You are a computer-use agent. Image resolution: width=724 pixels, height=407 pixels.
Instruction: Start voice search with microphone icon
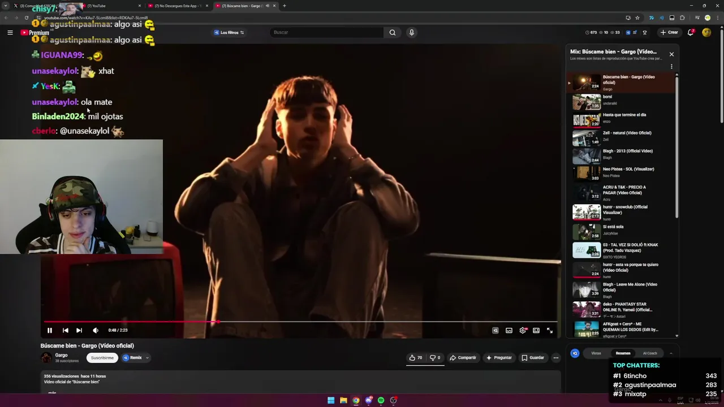tap(412, 32)
